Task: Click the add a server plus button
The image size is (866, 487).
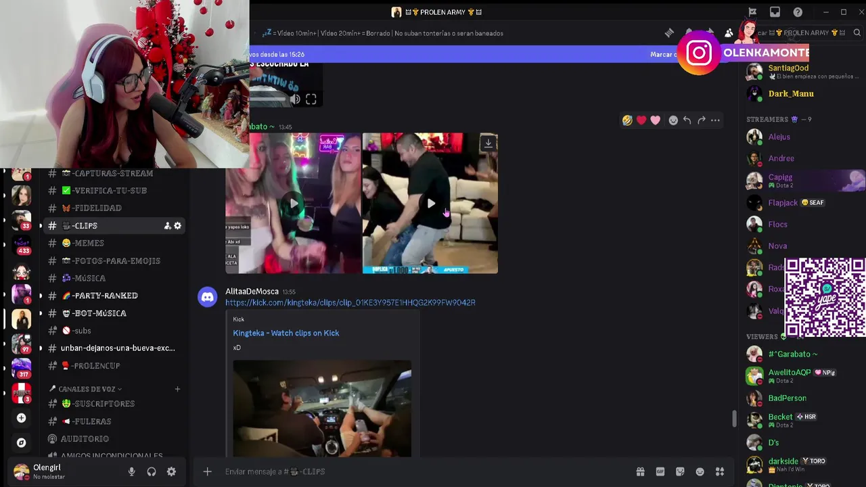Action: (x=21, y=418)
